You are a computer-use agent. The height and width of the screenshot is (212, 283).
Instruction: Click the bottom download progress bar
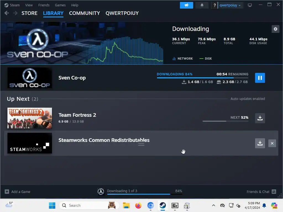click(x=145, y=194)
